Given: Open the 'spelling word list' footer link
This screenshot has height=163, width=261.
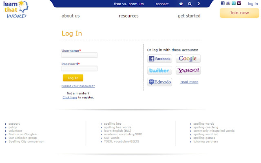Looking at the screenshot, I should pos(206,134).
